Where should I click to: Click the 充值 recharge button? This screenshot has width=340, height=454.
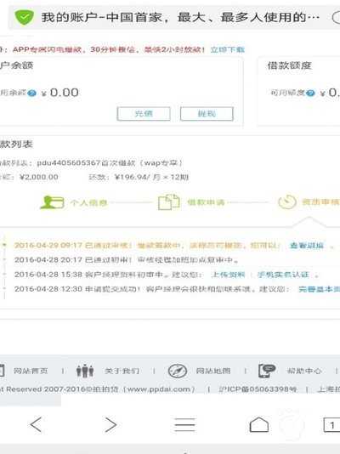pyautogui.click(x=144, y=114)
